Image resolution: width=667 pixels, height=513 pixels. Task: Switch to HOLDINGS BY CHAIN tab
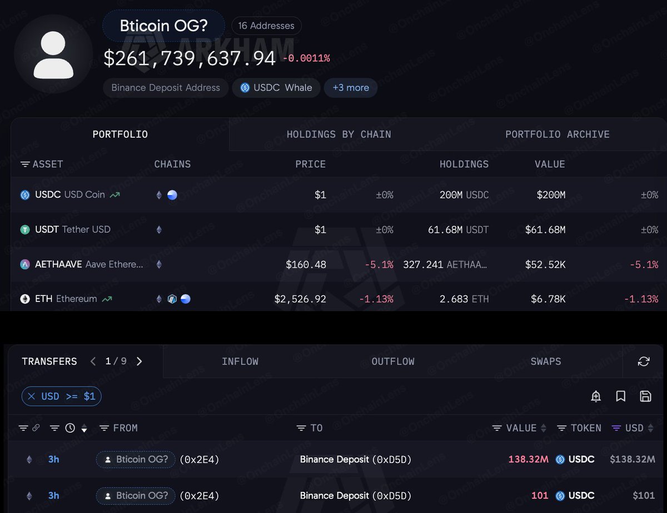click(x=339, y=134)
